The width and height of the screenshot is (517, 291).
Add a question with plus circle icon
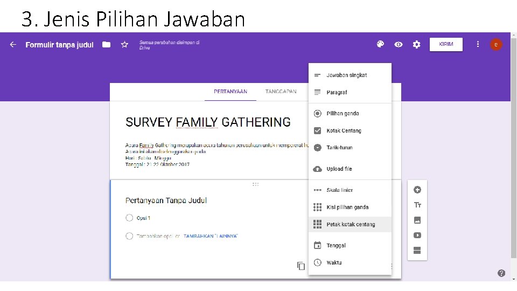[417, 190]
